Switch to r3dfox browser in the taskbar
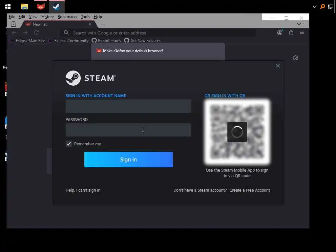 coord(40,7)
